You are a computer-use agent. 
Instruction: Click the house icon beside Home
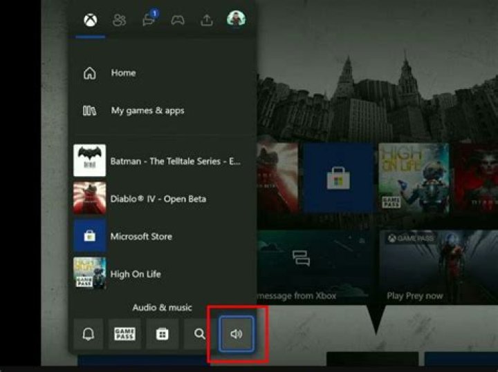pyautogui.click(x=89, y=73)
